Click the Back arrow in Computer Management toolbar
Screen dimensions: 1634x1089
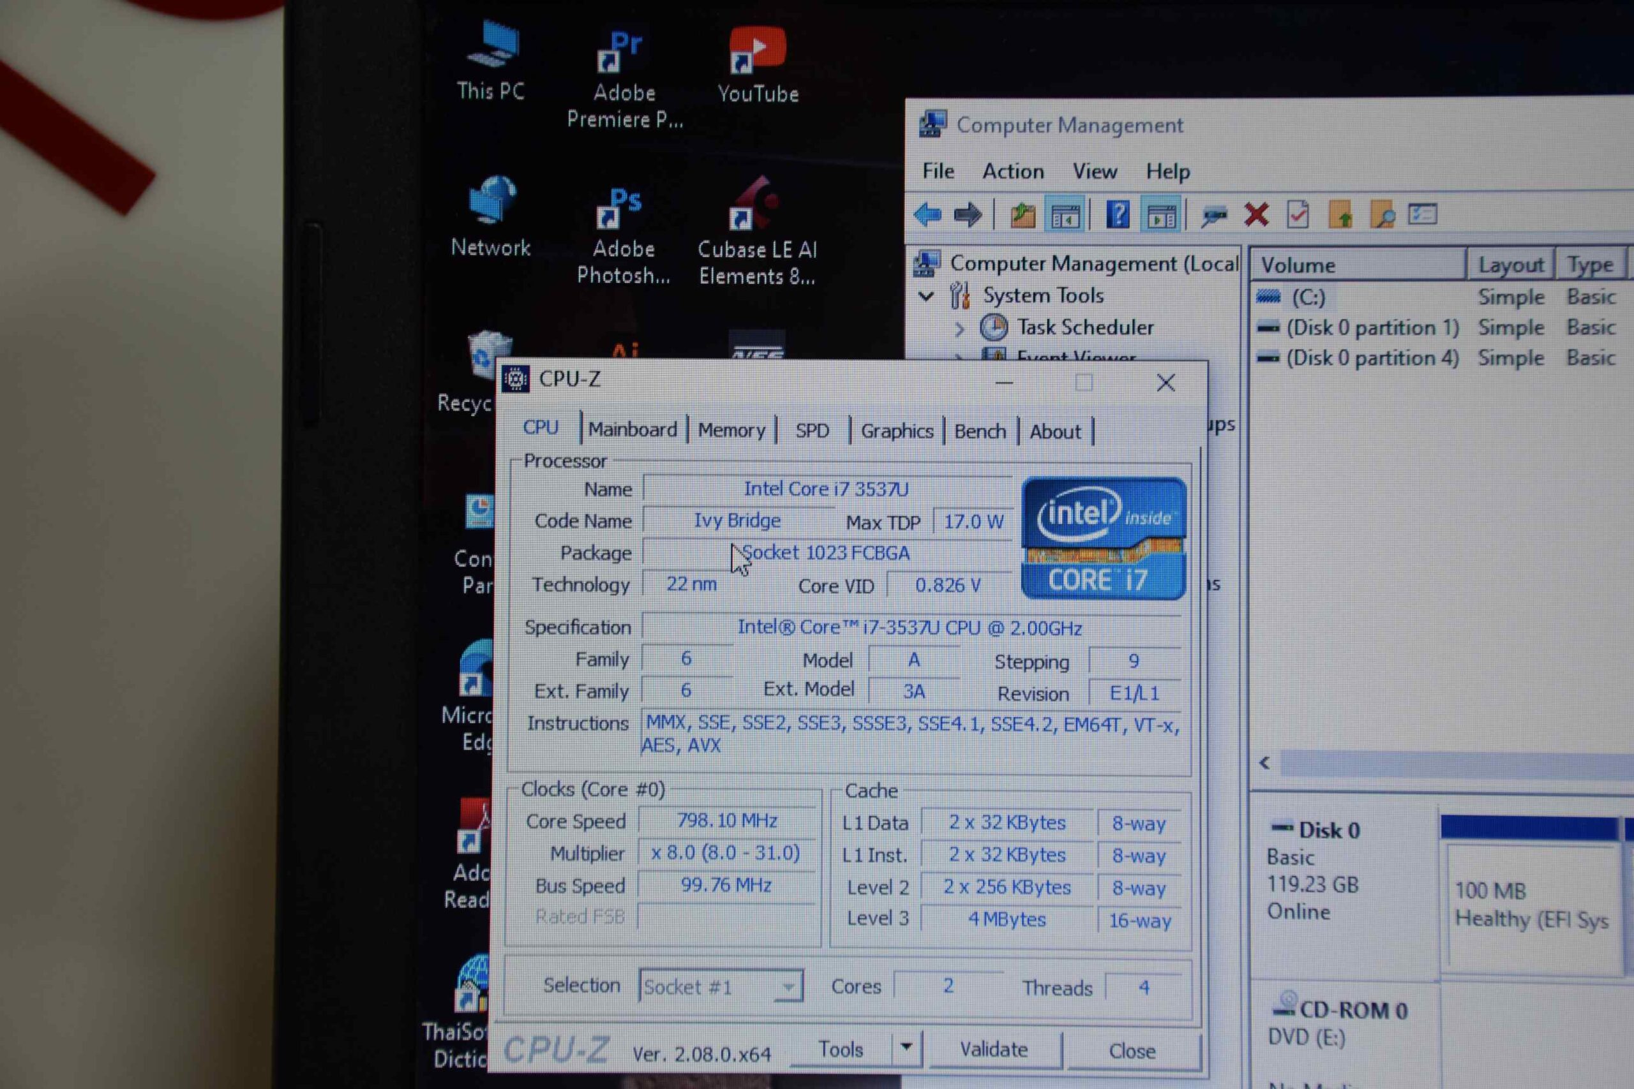tap(927, 215)
